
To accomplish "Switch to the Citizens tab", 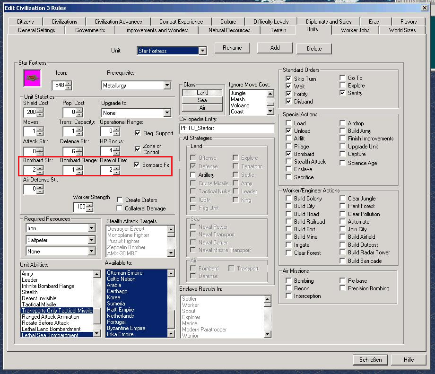I will tap(25, 22).
